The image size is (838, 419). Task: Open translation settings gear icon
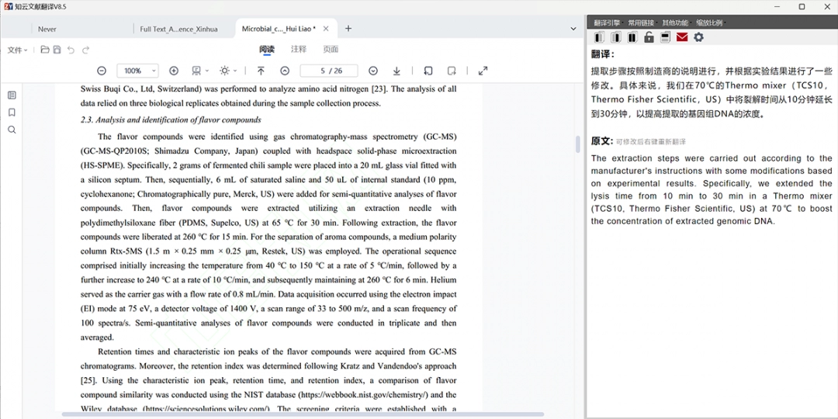click(698, 37)
